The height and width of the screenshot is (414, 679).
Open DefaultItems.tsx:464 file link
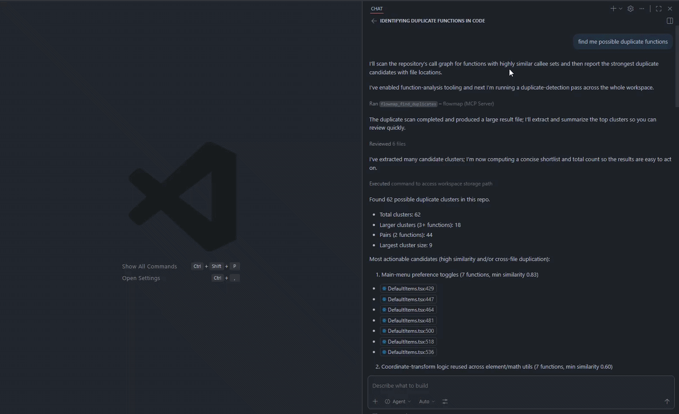click(x=408, y=310)
